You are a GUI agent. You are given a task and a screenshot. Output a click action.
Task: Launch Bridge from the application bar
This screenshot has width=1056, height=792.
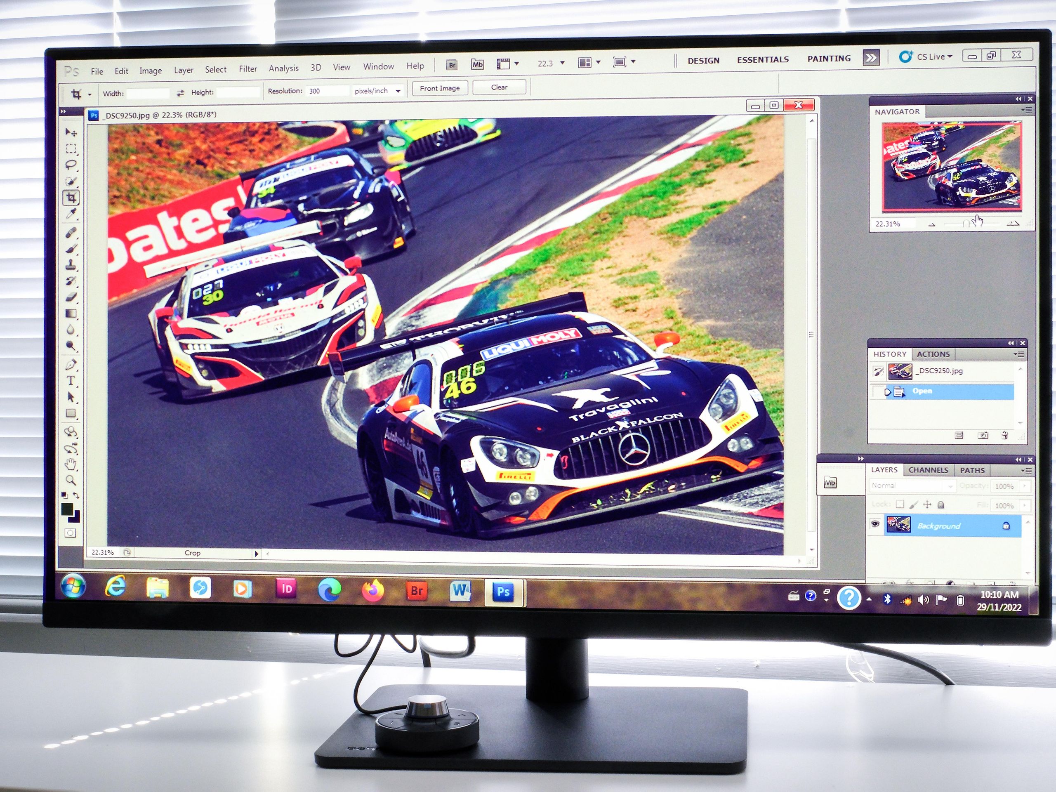[452, 65]
